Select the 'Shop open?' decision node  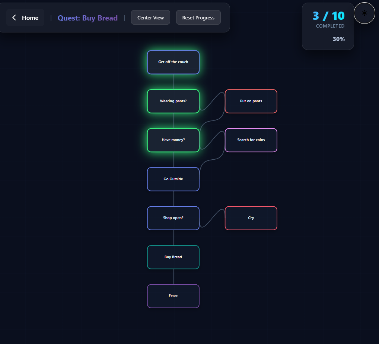[173, 218]
